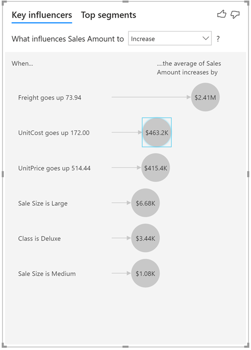Click the $415.4K UnitPrice bubble
This screenshot has height=350, width=251.
point(156,168)
